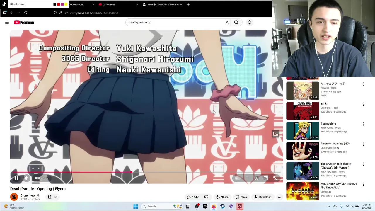
Task: Click the progress bar scrubber handle
Action: [131, 172]
